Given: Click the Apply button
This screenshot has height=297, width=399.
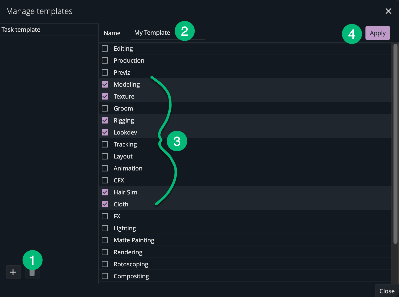Looking at the screenshot, I should [378, 33].
